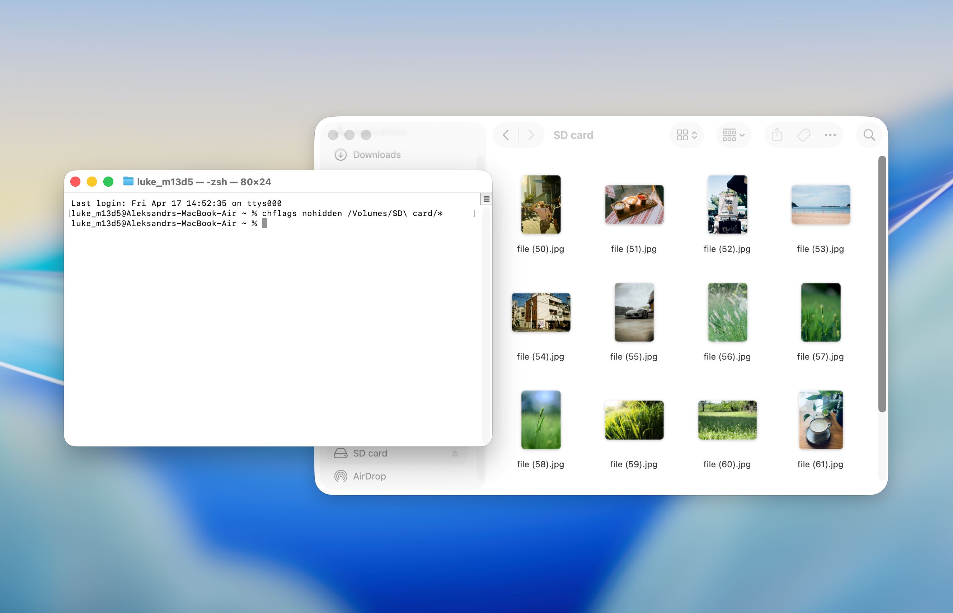This screenshot has width=953, height=613.
Task: Navigate back using the left arrow
Action: click(x=506, y=135)
